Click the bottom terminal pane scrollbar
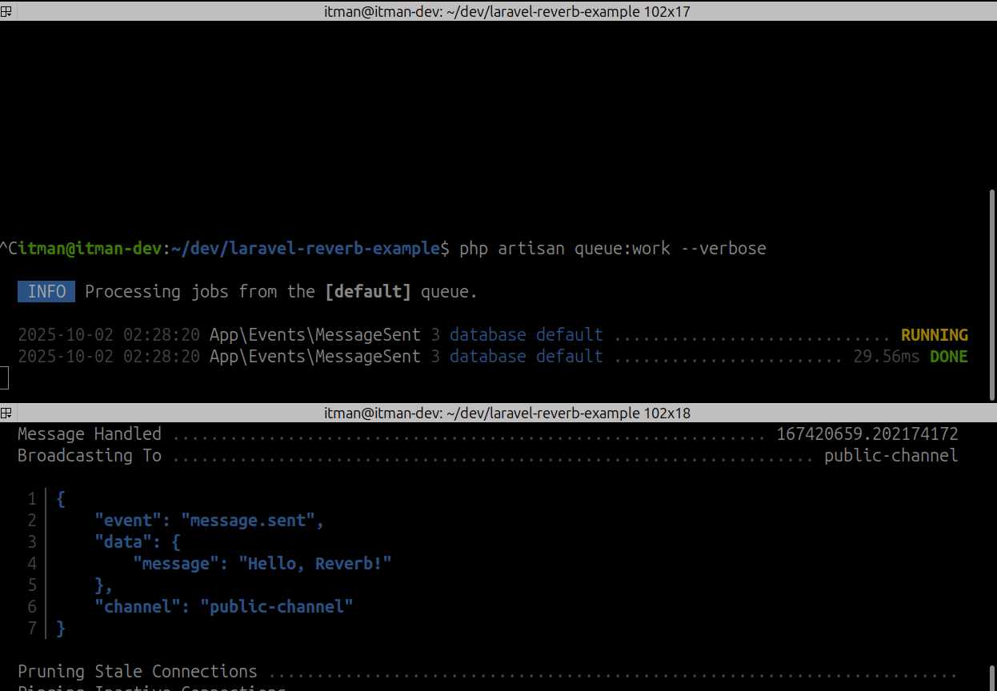The width and height of the screenshot is (997, 691). [992, 676]
